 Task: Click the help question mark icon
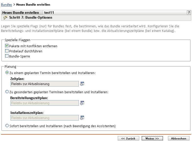tap(189, 13)
